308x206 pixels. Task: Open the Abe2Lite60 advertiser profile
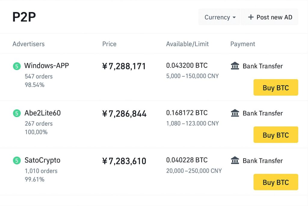[43, 113]
